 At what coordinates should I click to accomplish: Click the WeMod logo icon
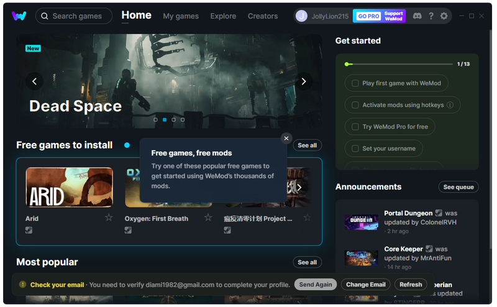[19, 16]
